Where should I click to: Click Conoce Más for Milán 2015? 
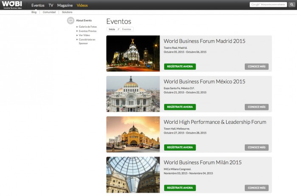[x=257, y=188]
